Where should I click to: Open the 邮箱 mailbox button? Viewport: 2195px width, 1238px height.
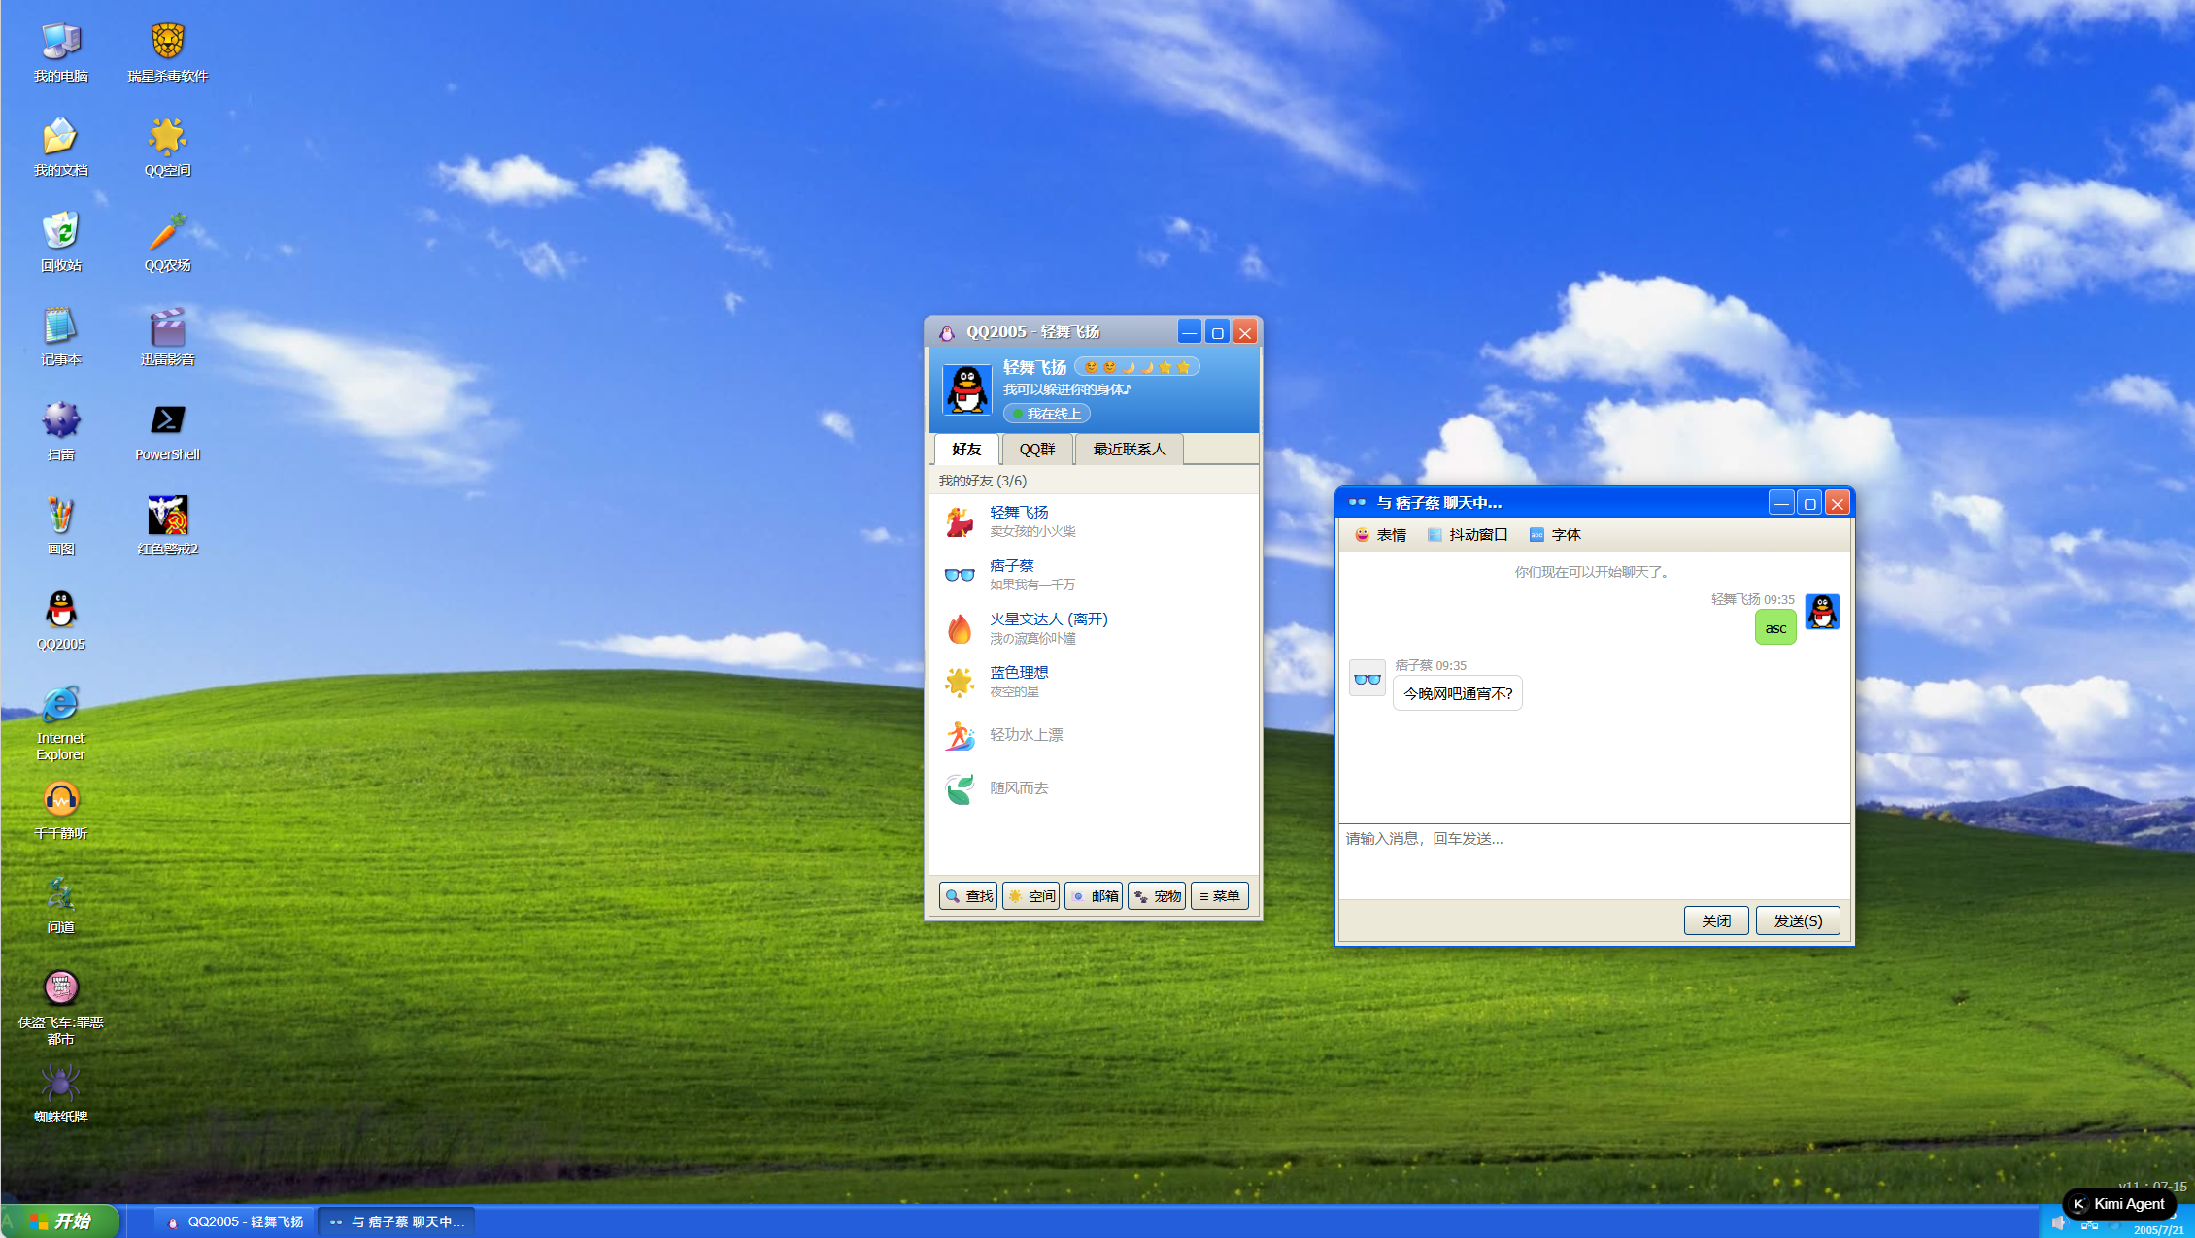1094,896
